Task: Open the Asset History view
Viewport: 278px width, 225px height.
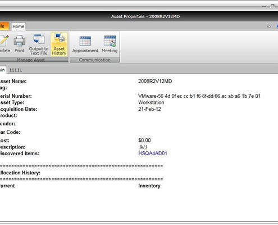Action: point(59,44)
